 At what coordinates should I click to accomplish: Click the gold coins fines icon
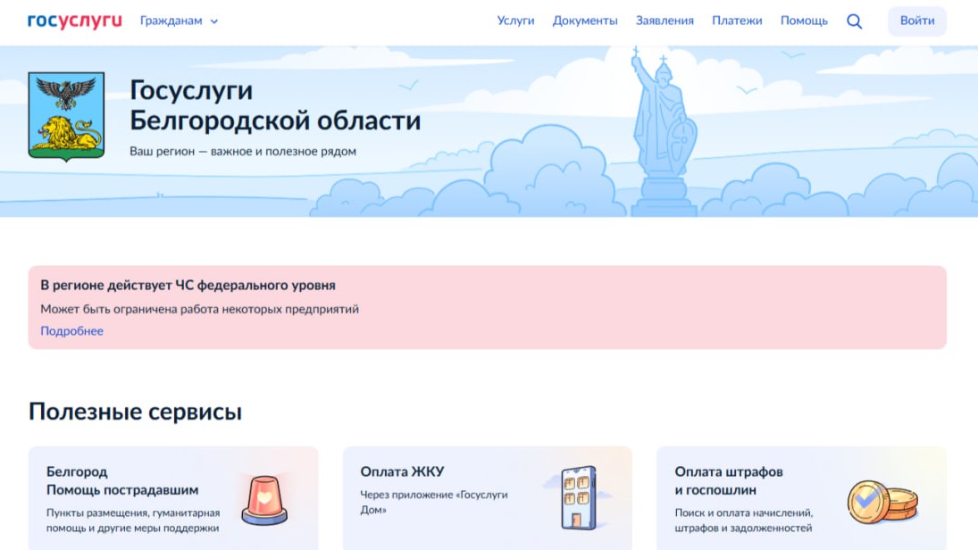pyautogui.click(x=880, y=502)
